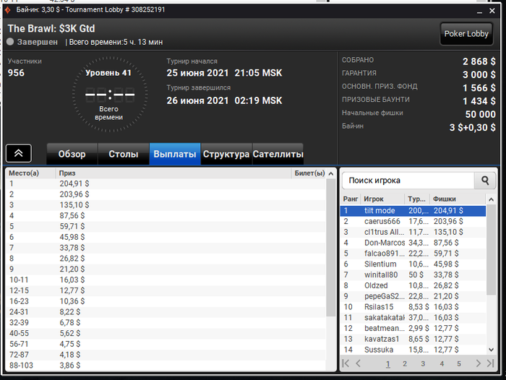Image resolution: width=506 pixels, height=380 pixels.
Task: Open the Poker Lobby button
Action: [x=466, y=33]
